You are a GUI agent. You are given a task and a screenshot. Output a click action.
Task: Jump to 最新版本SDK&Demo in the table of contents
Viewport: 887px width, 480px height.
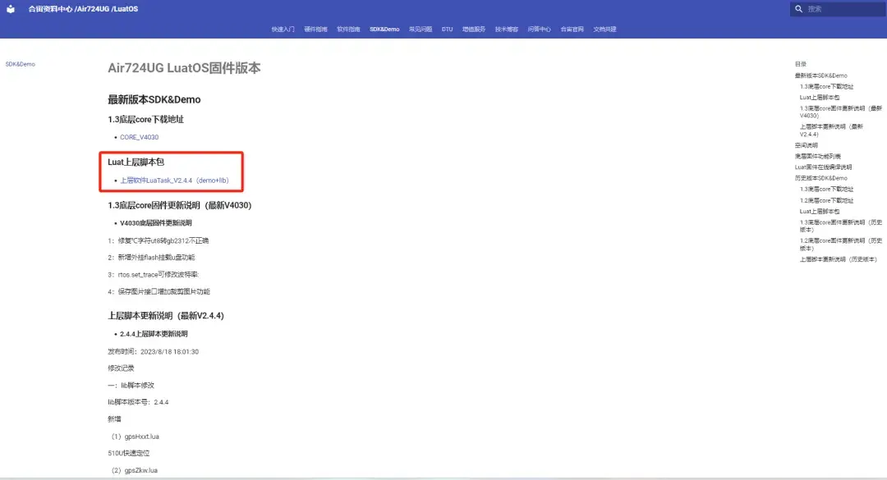[x=820, y=75]
